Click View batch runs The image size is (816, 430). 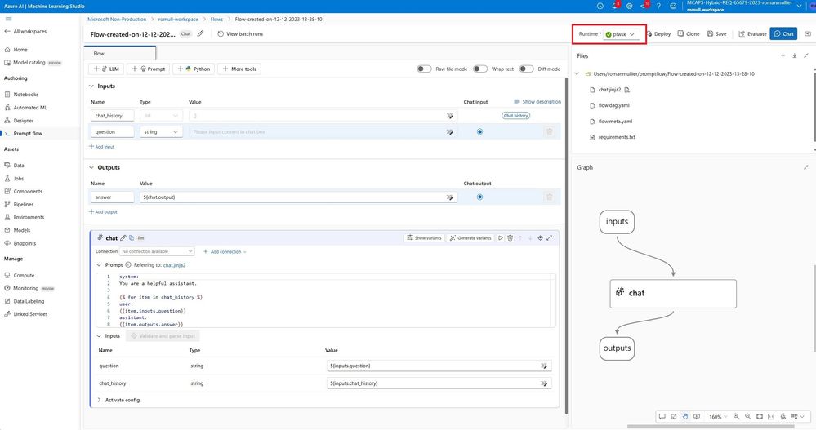[x=240, y=33]
